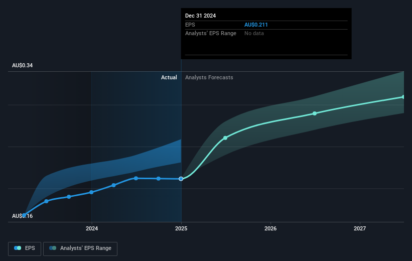
Task: Click the 'Analysts Forecasts' label
Action: click(x=209, y=77)
